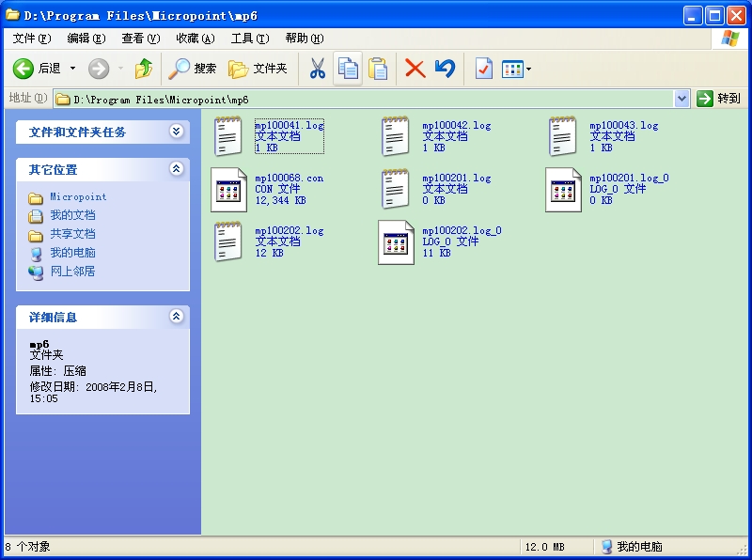Open the Views dropdown button
The height and width of the screenshot is (560, 752).
coord(516,69)
